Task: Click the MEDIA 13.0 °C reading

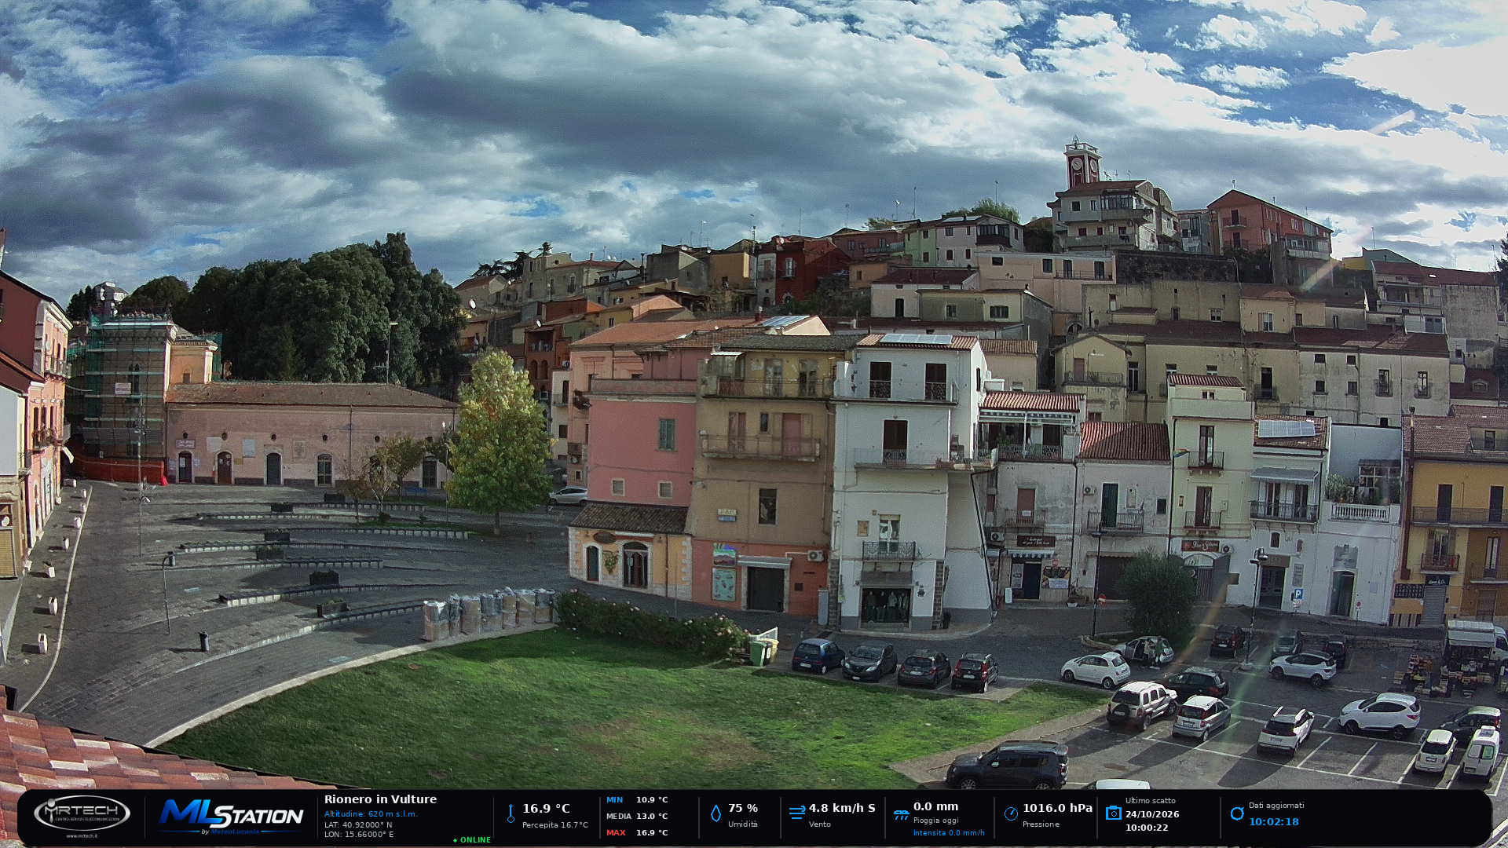Action: click(x=637, y=817)
